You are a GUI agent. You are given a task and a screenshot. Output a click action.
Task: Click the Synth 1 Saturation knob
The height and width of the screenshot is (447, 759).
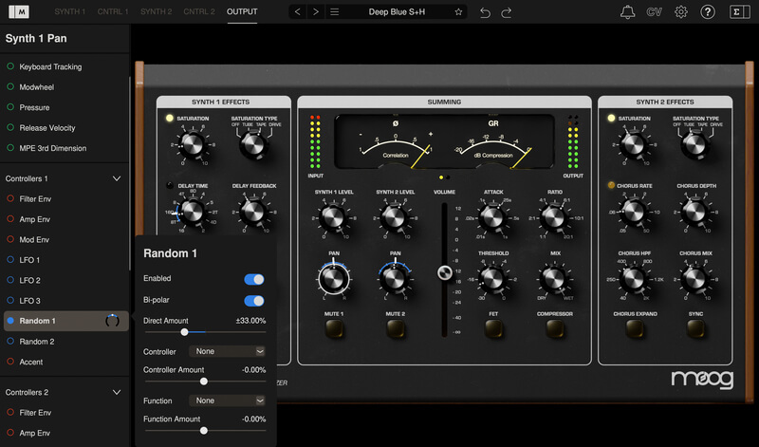(x=193, y=144)
